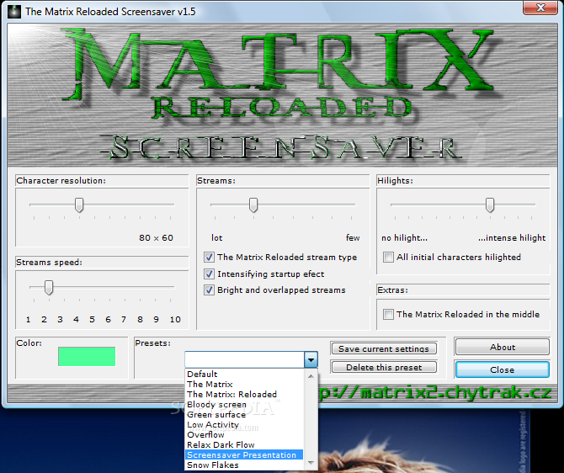The width and height of the screenshot is (564, 473).
Task: Click the 'lot' label under Streams
Action: click(x=217, y=237)
